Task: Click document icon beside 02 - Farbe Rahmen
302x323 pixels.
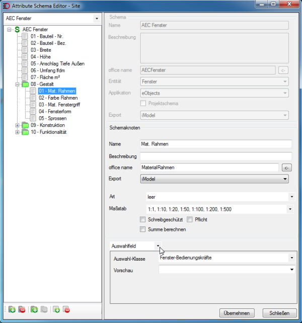Action: pos(33,98)
